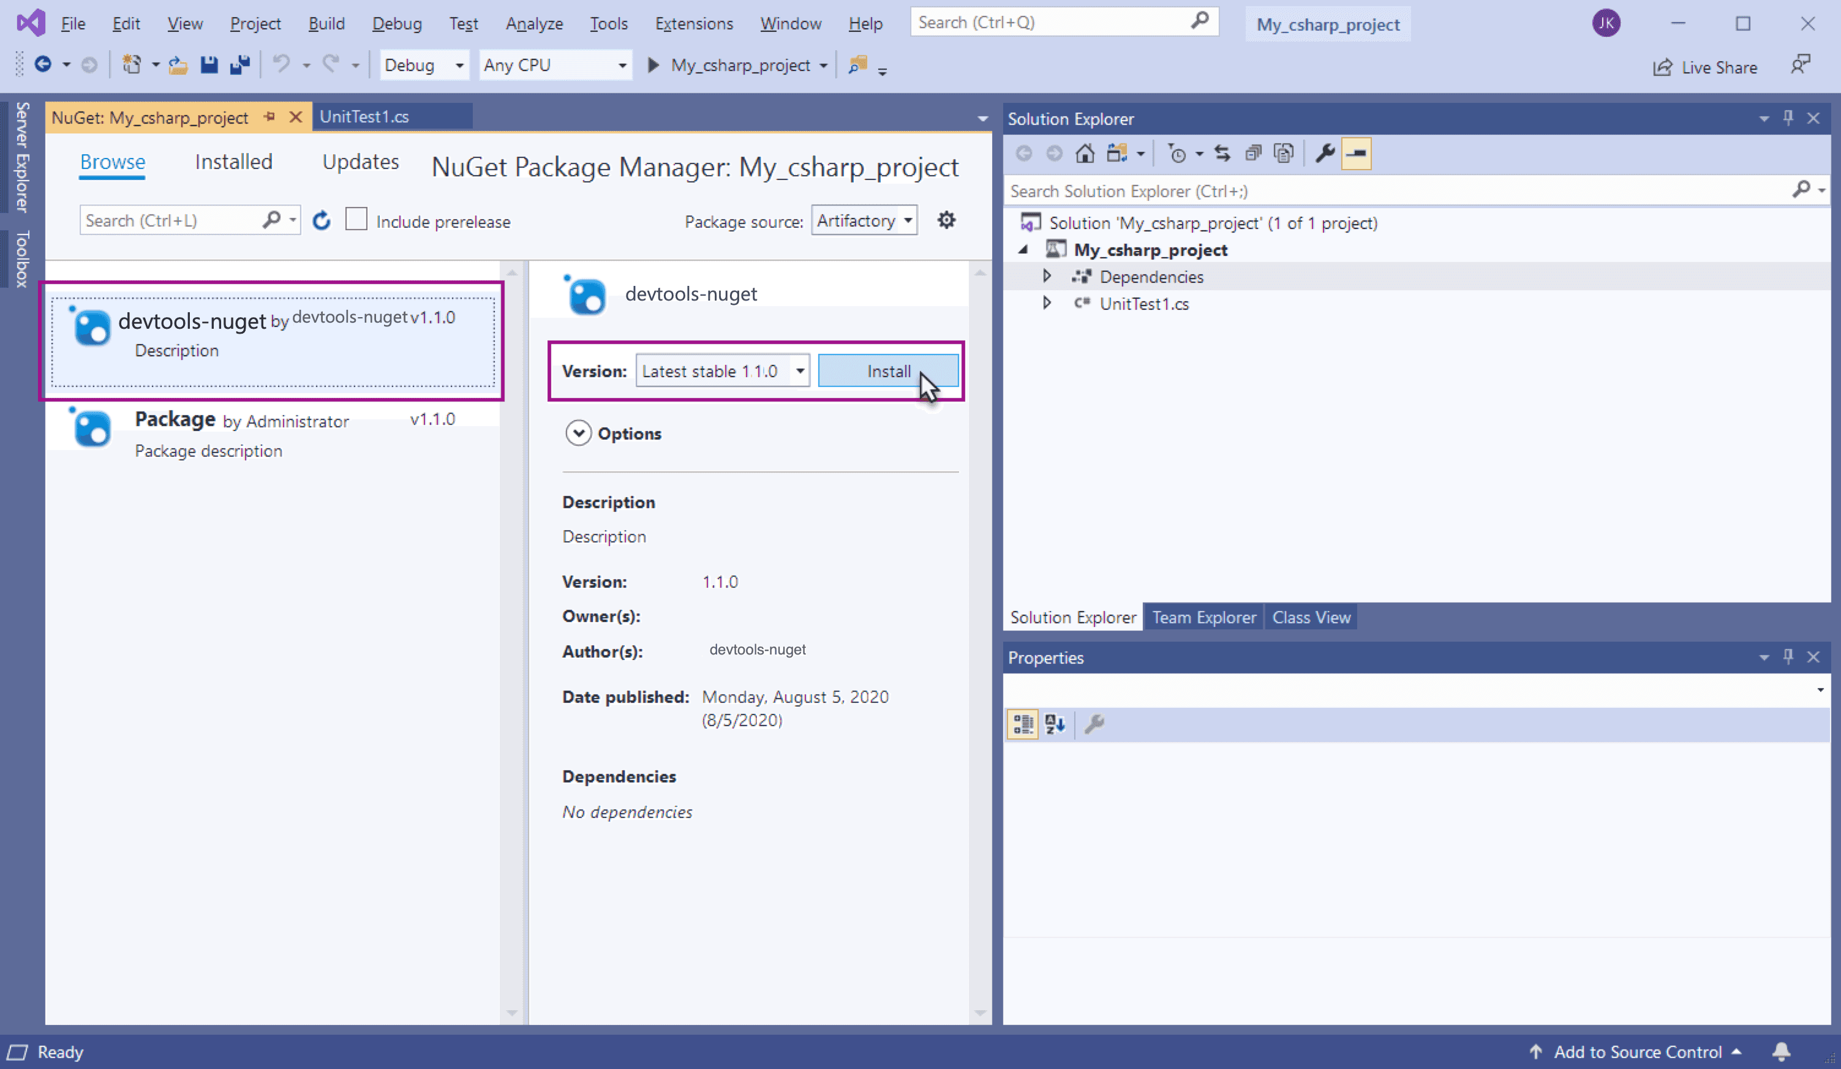Screen dimensions: 1841x1069
Task: Click the Install button
Action: 887,371
